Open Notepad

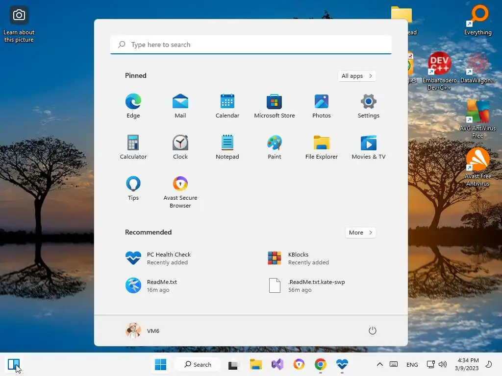tap(227, 147)
